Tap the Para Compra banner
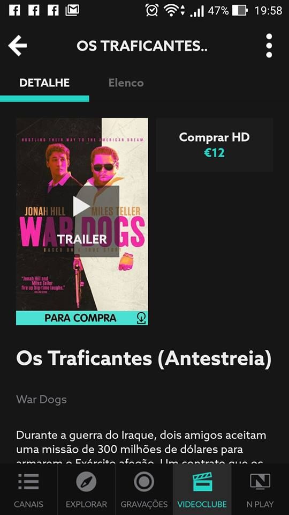 click(82, 318)
